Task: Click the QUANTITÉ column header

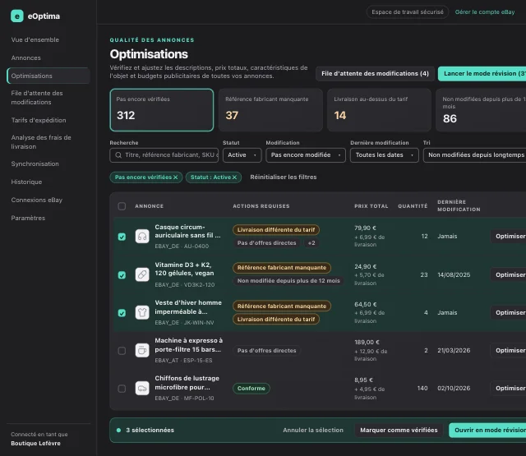Action: click(x=413, y=206)
